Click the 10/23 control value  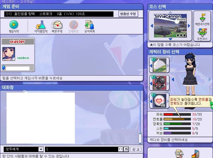[197, 119]
